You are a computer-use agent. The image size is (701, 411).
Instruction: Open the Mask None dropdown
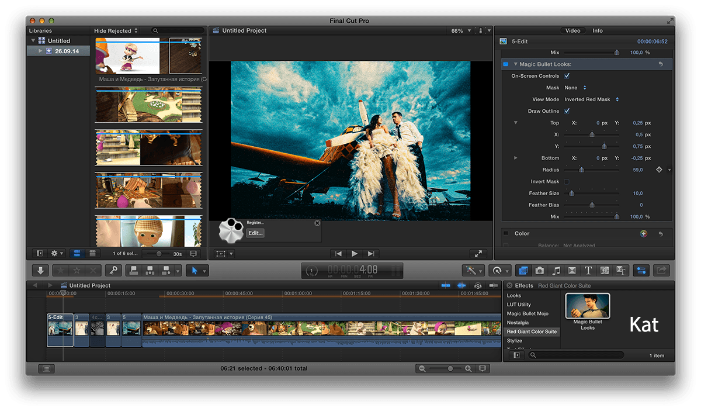575,88
